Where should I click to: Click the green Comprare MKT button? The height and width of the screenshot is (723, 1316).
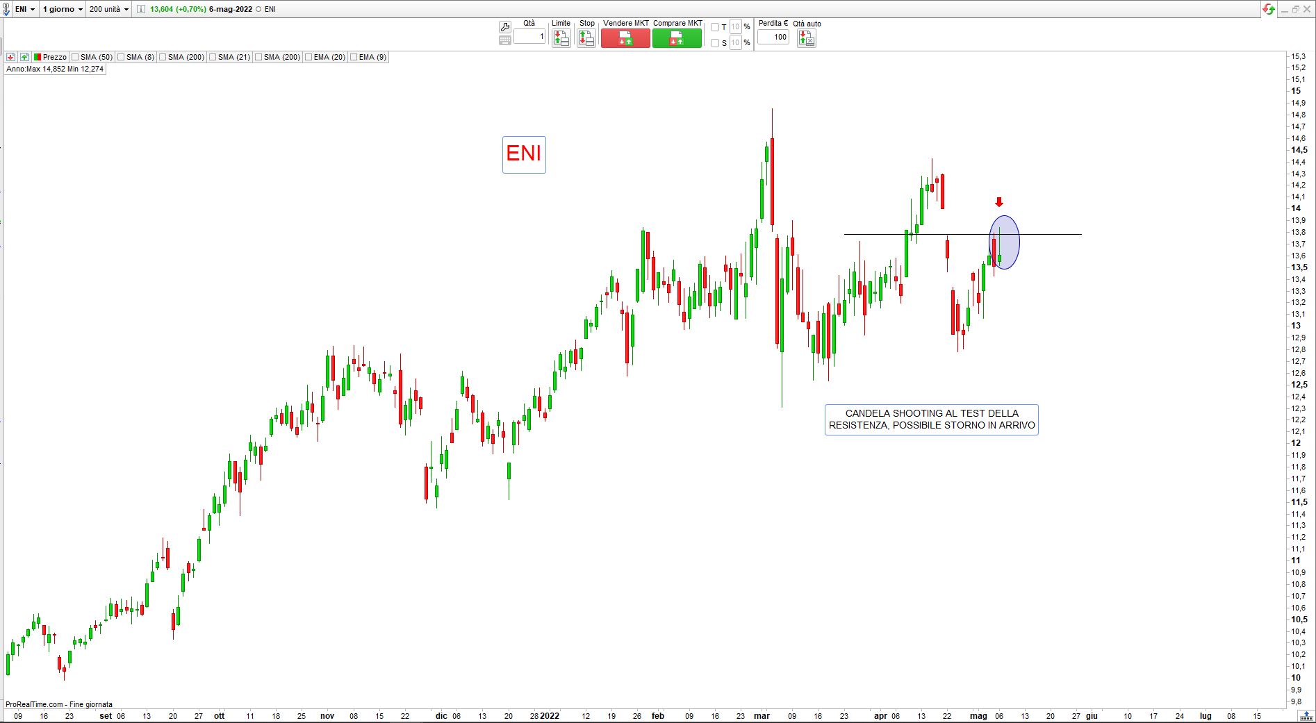pos(677,39)
